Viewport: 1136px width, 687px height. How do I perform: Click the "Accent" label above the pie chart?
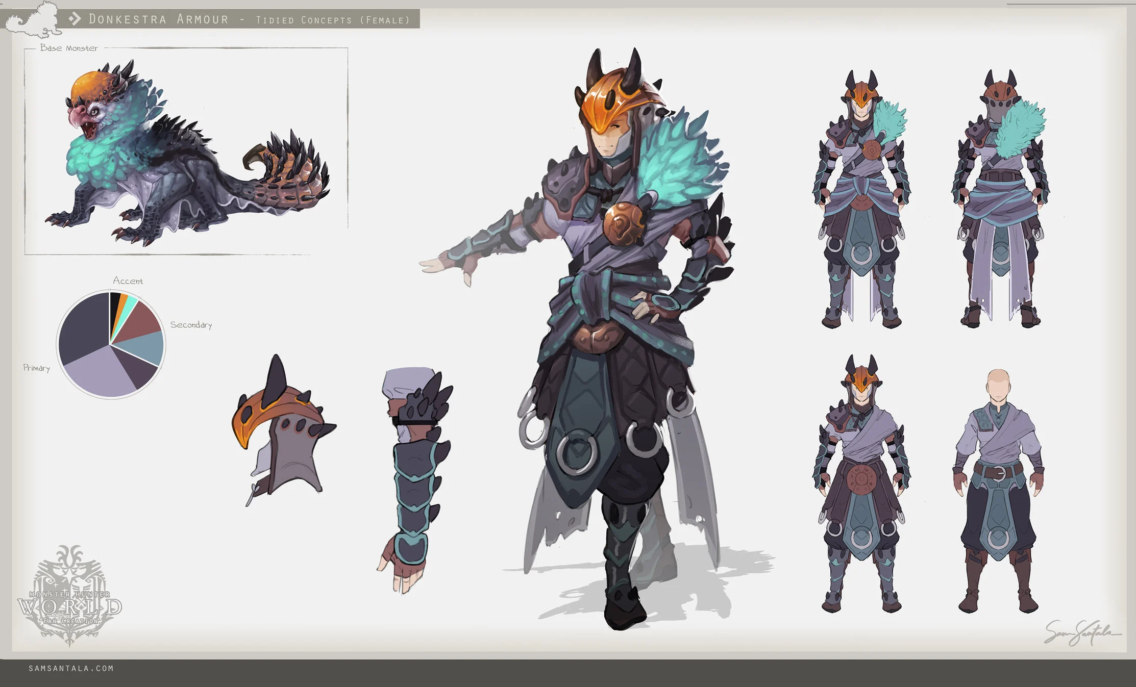click(128, 281)
